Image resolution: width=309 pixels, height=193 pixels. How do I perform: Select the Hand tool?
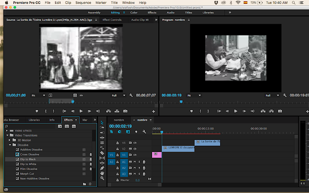pyautogui.click(x=102, y=173)
